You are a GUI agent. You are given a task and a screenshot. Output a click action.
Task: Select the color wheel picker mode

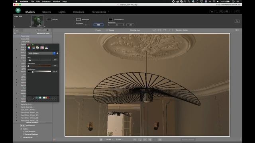(29, 48)
